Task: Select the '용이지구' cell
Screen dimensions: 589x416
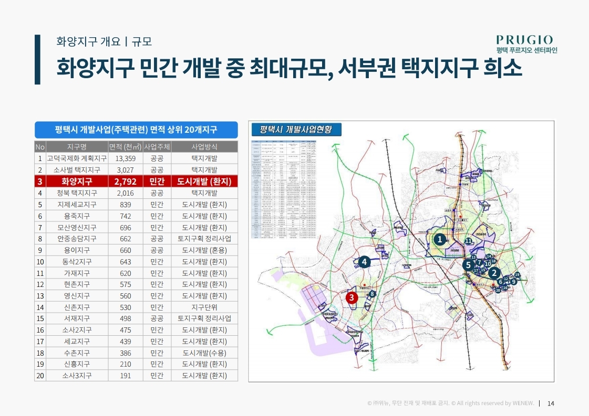Action: pos(77,250)
